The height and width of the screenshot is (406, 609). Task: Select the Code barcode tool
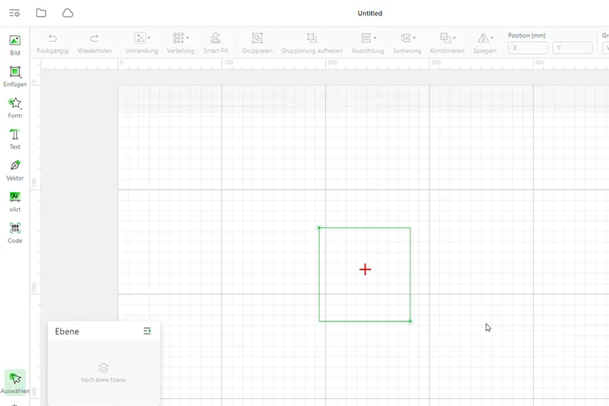pos(14,233)
